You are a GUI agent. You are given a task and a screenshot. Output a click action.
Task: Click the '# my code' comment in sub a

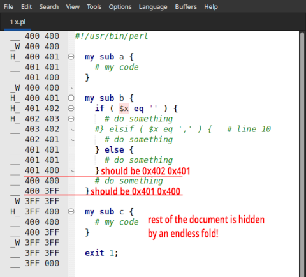pyautogui.click(x=117, y=67)
